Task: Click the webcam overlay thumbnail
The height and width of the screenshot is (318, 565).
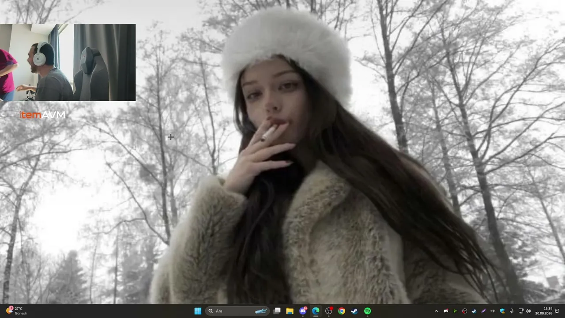Action: (68, 62)
